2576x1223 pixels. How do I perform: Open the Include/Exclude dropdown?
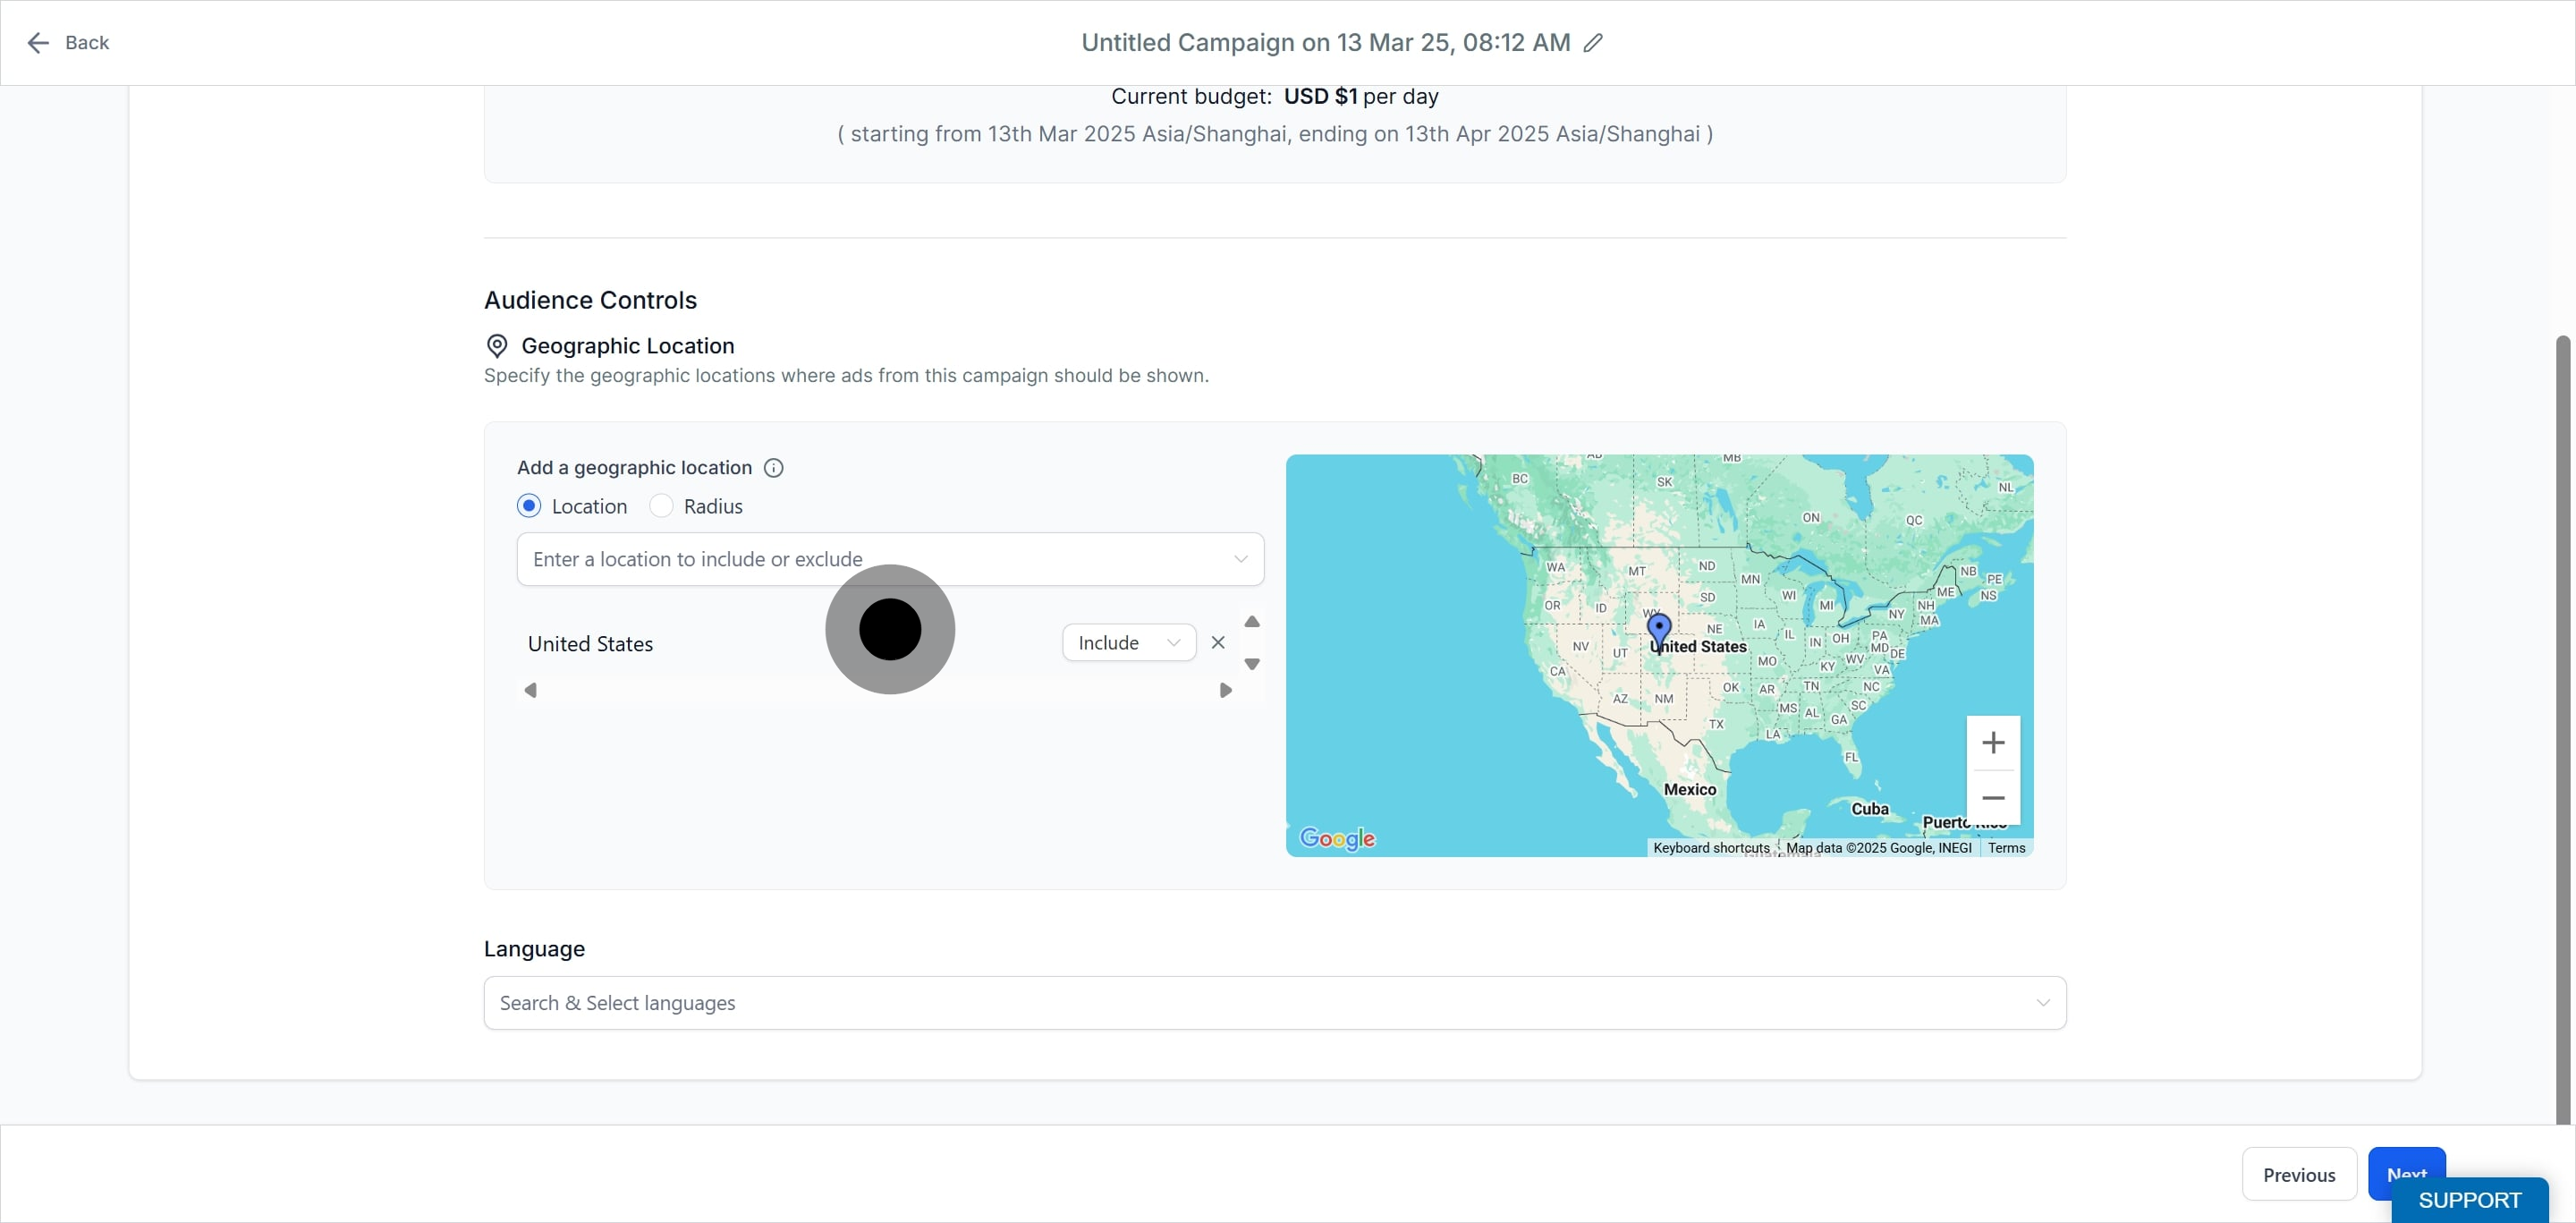1128,643
